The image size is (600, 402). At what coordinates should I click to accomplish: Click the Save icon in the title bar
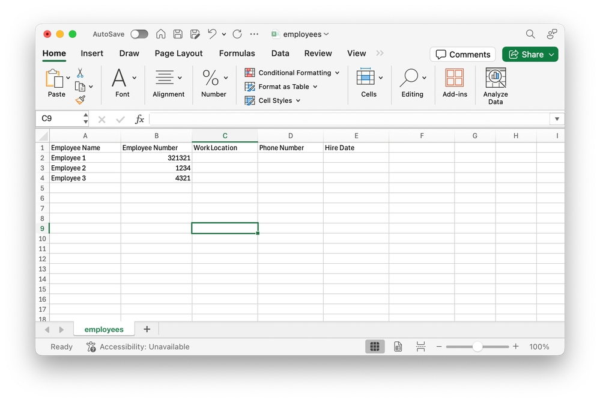(x=178, y=34)
